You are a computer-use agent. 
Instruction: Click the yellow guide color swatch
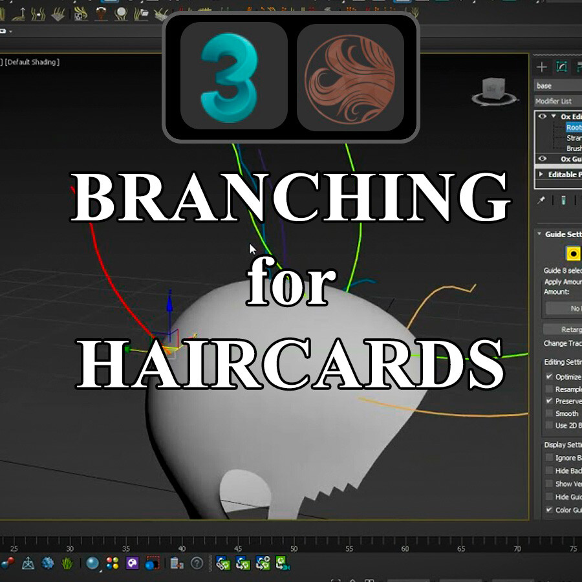(x=574, y=252)
